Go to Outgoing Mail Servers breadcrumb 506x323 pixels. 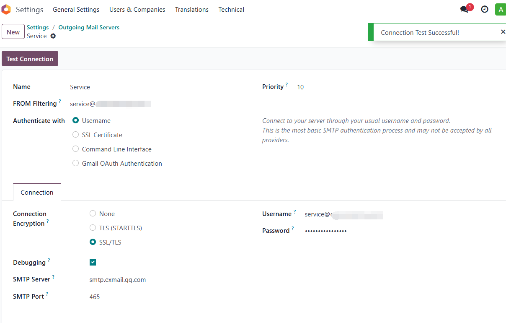[x=89, y=27]
